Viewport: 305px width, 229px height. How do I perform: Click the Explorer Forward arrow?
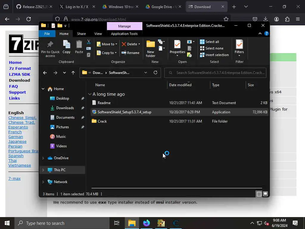click(x=55, y=73)
